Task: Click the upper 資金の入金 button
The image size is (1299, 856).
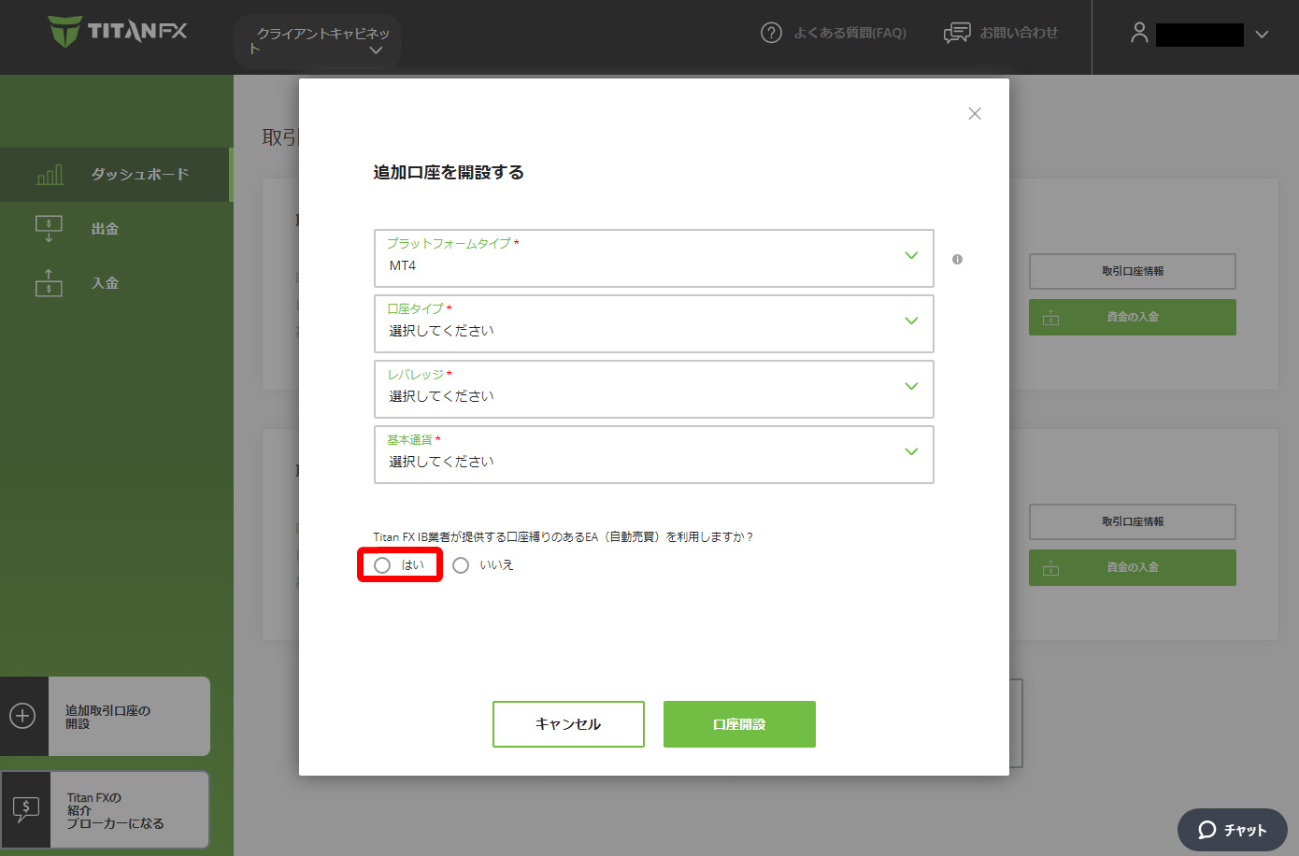Action: 1133,317
